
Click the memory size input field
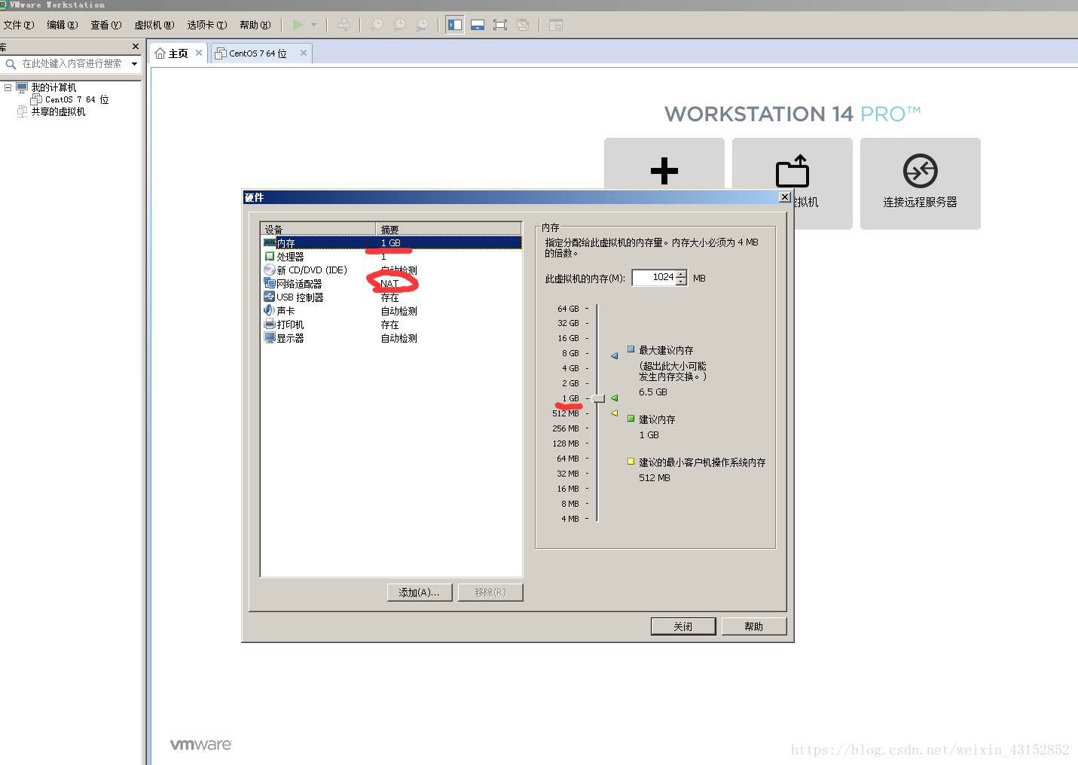653,278
